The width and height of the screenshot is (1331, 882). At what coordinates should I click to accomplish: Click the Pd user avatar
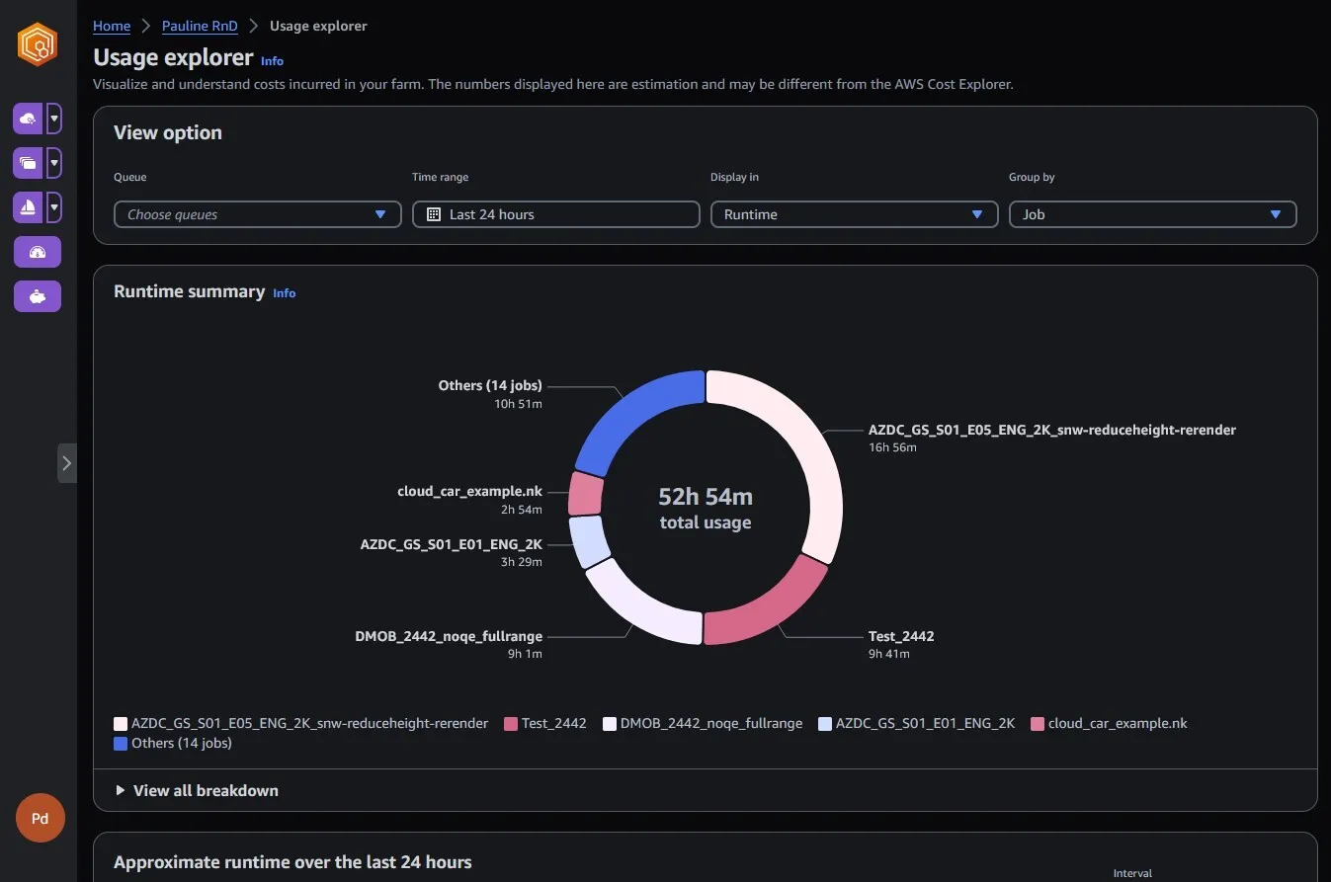tap(41, 818)
